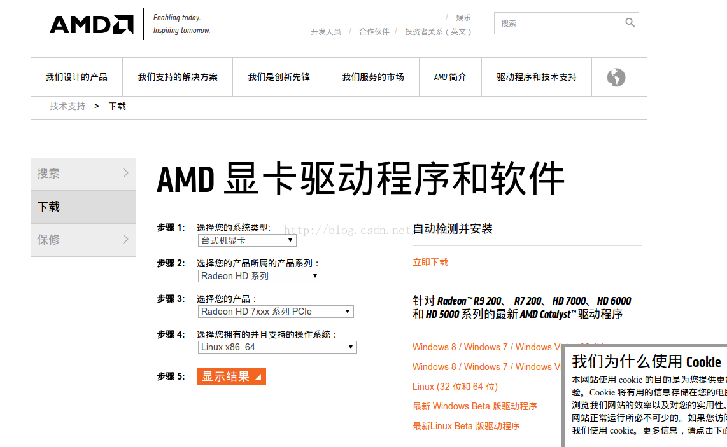The height and width of the screenshot is (447, 727).
Task: Click the 自动检测并安装 heading
Action: 453,229
